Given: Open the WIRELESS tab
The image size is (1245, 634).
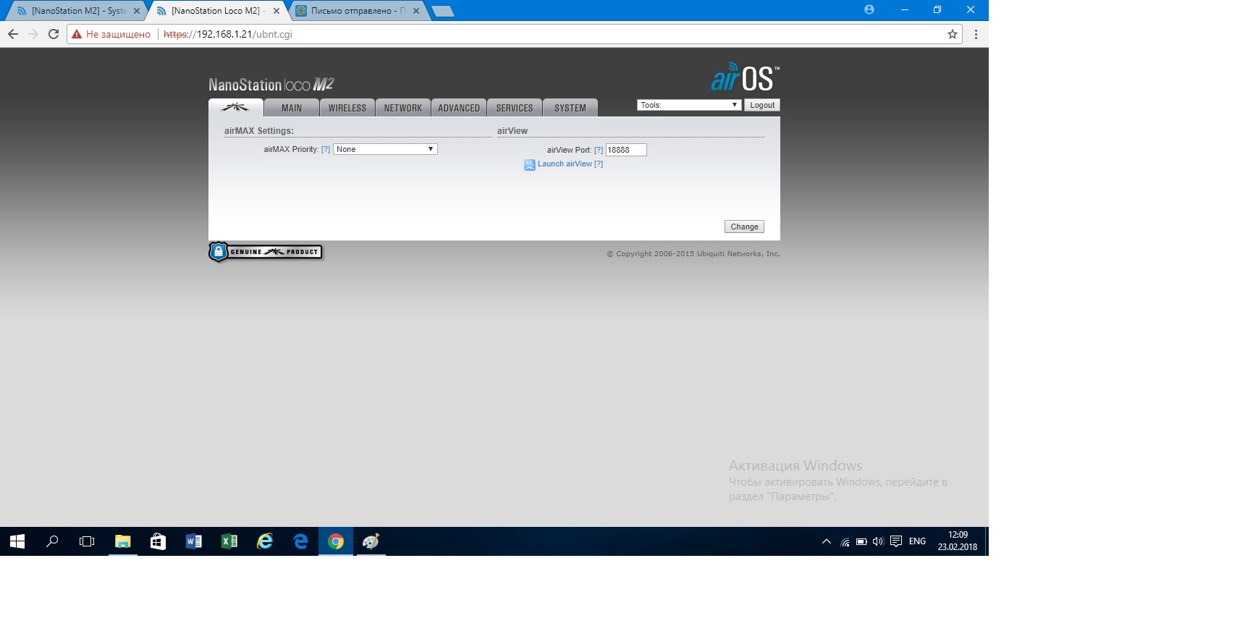Looking at the screenshot, I should 347,108.
